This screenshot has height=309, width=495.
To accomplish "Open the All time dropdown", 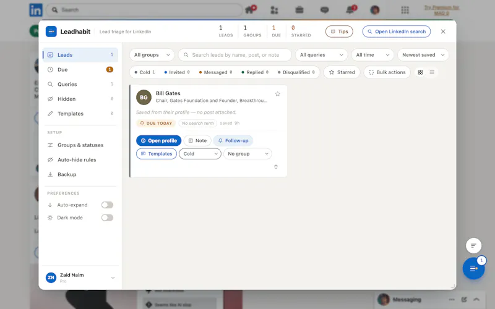I will point(372,55).
